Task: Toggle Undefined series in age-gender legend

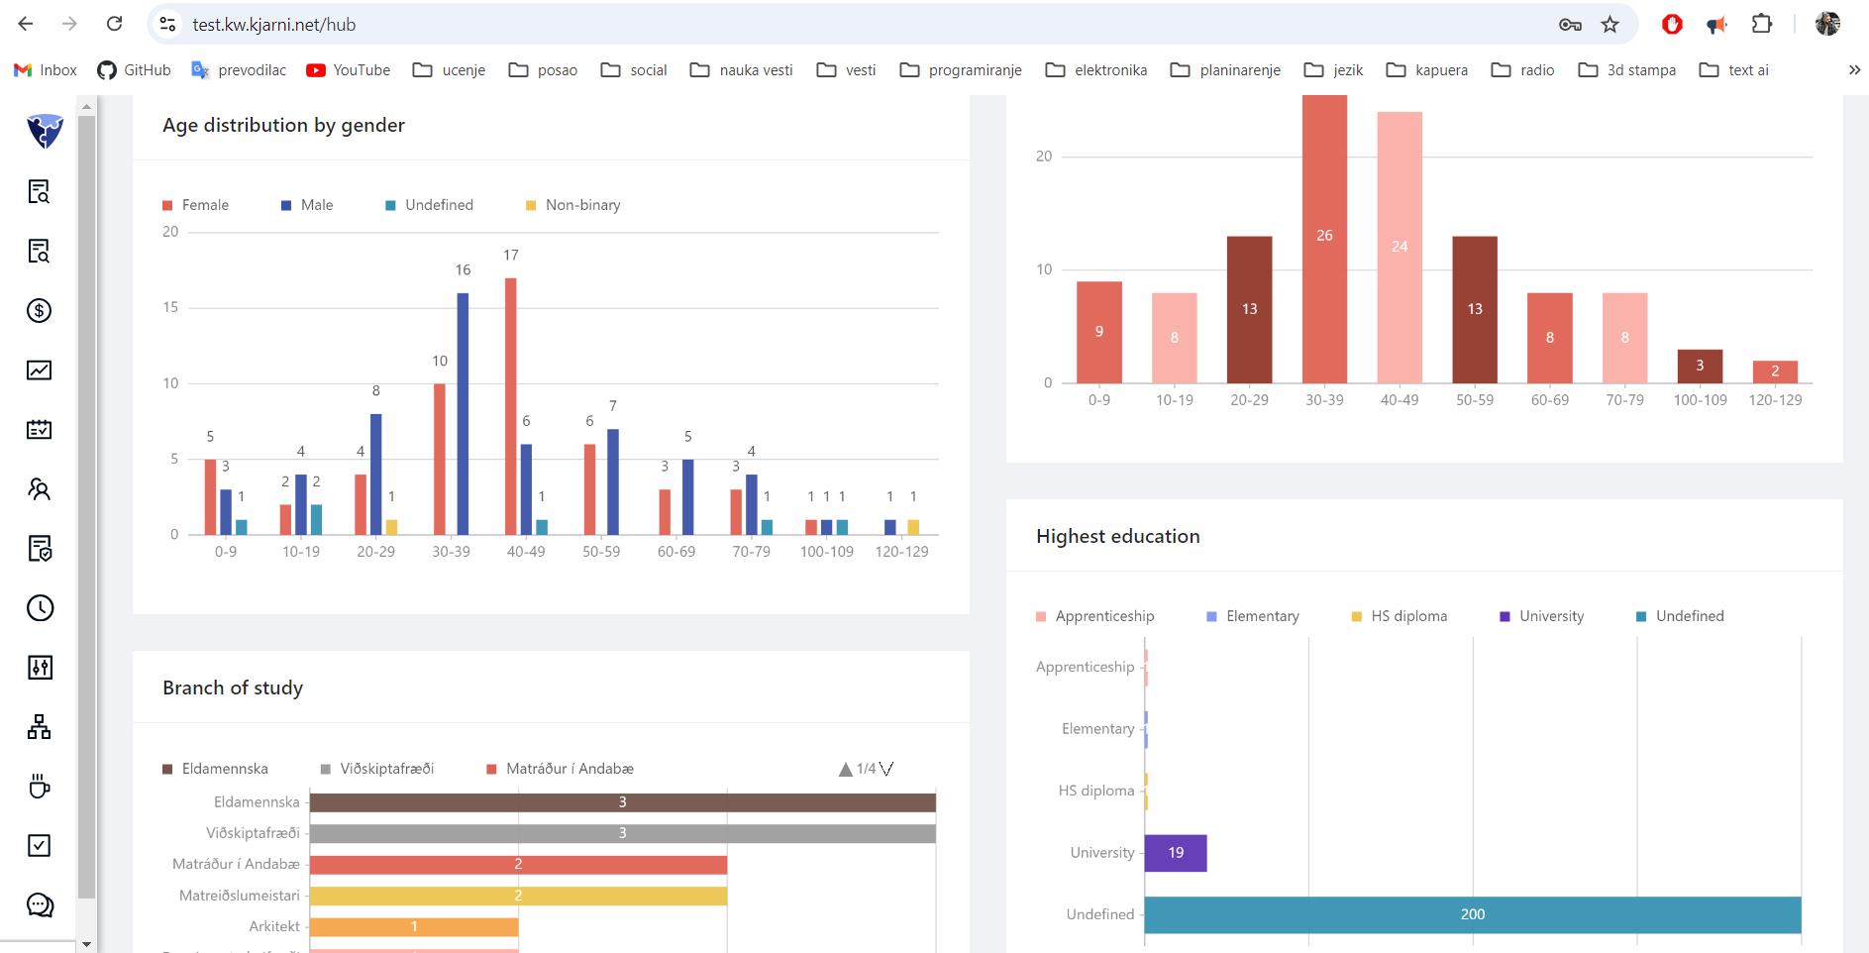Action: coord(430,205)
